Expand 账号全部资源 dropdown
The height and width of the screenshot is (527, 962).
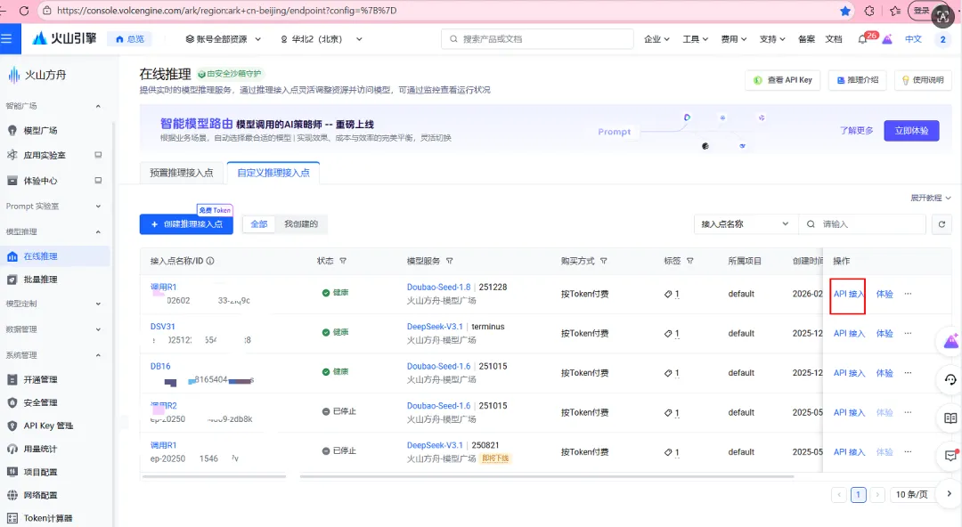(224, 38)
